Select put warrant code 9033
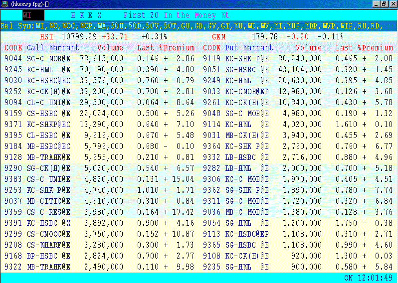This screenshot has width=398, height=283. [x=211, y=91]
